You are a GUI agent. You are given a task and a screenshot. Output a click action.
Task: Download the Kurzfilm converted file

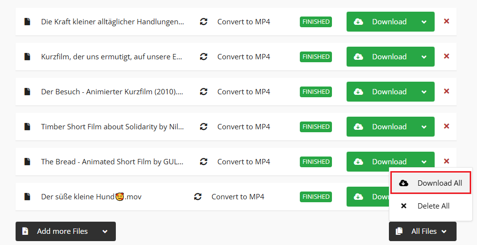(x=381, y=57)
